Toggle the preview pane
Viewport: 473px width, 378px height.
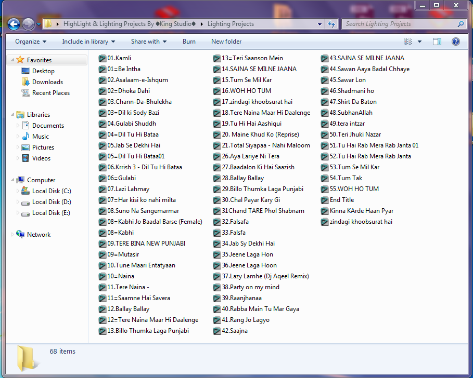pyautogui.click(x=437, y=42)
